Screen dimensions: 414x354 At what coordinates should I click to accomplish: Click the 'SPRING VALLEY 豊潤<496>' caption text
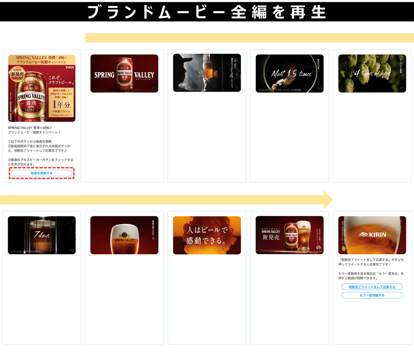tap(30, 128)
